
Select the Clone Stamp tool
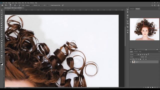click(2, 34)
